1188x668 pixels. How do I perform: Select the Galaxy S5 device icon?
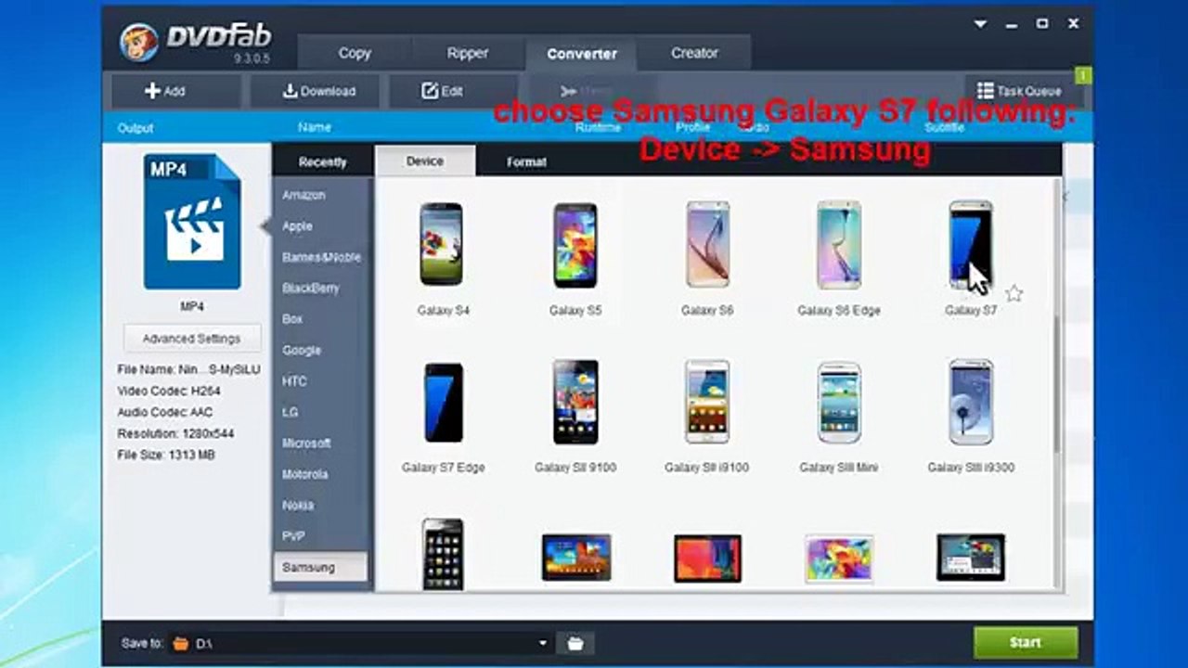(x=575, y=244)
